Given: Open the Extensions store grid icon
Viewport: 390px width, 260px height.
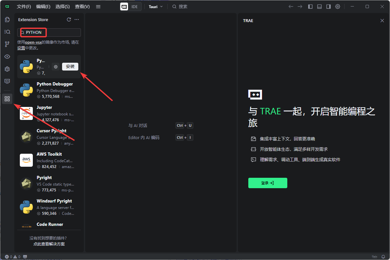Looking at the screenshot, I should (x=7, y=99).
